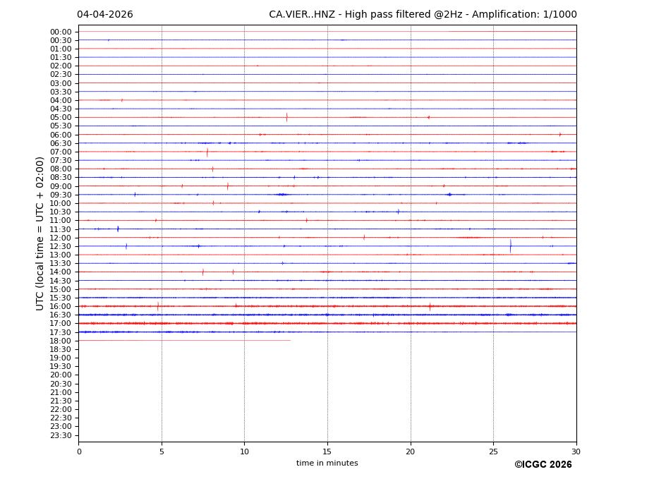The width and height of the screenshot is (654, 491).
Task: Click the UTC local time y-axis label
Action: 40,233
